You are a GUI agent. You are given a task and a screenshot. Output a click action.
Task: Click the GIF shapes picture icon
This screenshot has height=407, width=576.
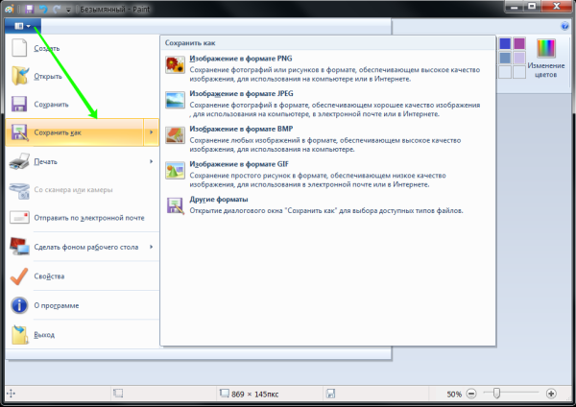point(175,171)
